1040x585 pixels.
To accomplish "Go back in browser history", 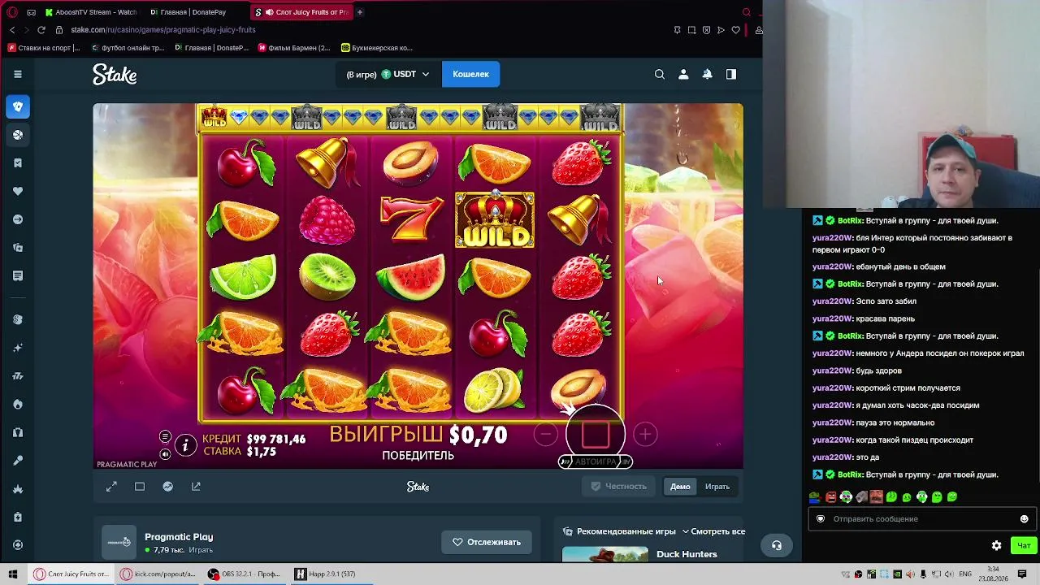I will point(12,30).
